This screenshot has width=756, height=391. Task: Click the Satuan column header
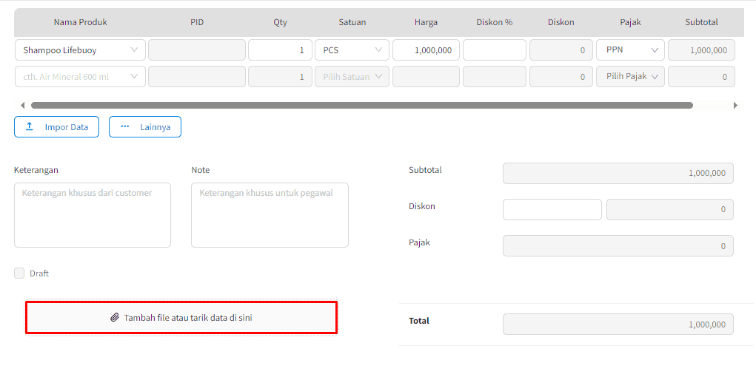pyautogui.click(x=352, y=22)
